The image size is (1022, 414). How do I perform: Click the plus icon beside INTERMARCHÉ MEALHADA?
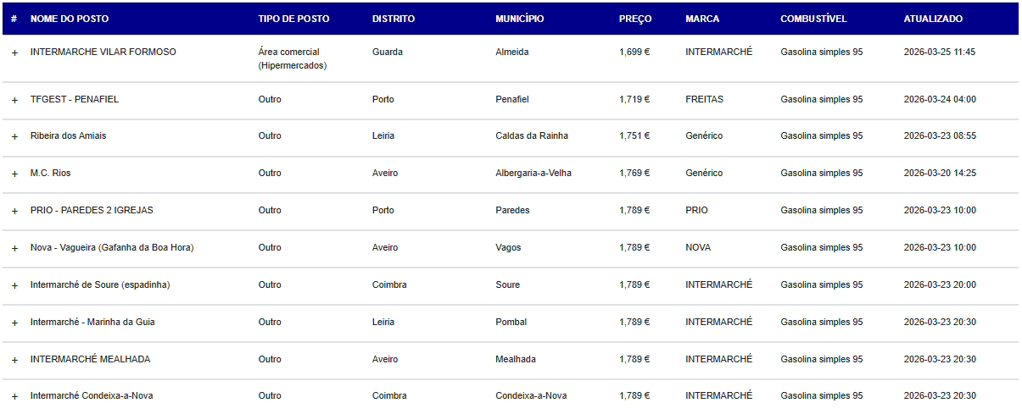pyautogui.click(x=14, y=360)
